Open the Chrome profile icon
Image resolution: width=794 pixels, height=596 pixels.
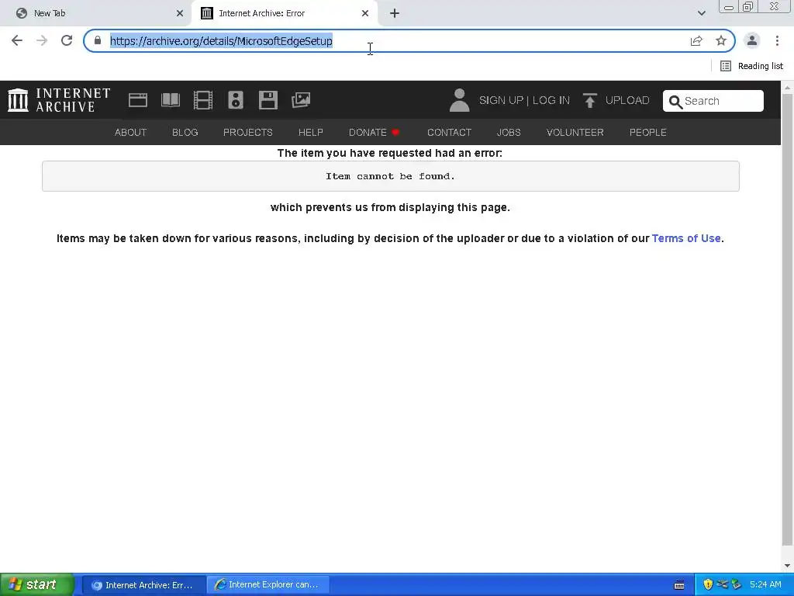point(752,40)
